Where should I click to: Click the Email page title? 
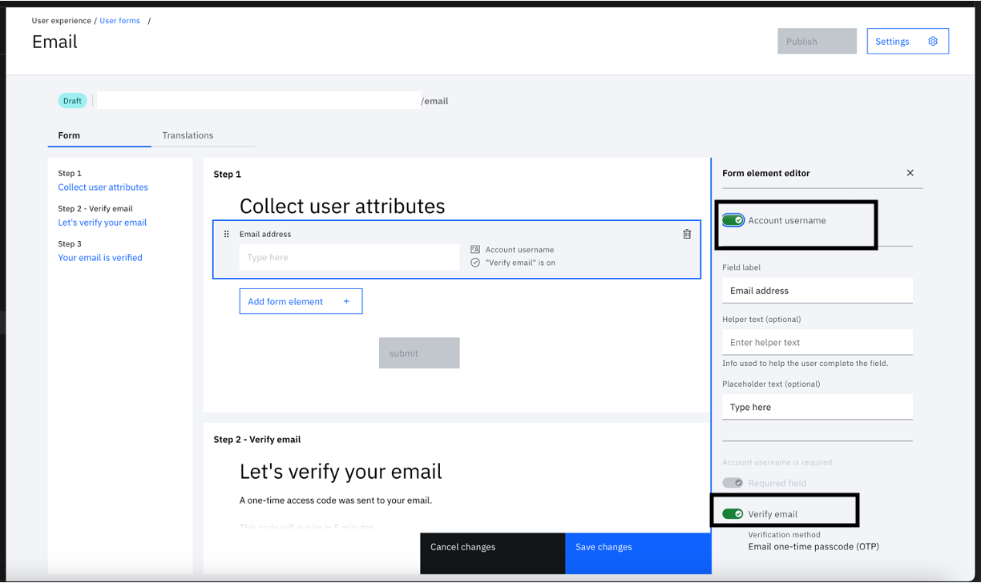coord(54,42)
